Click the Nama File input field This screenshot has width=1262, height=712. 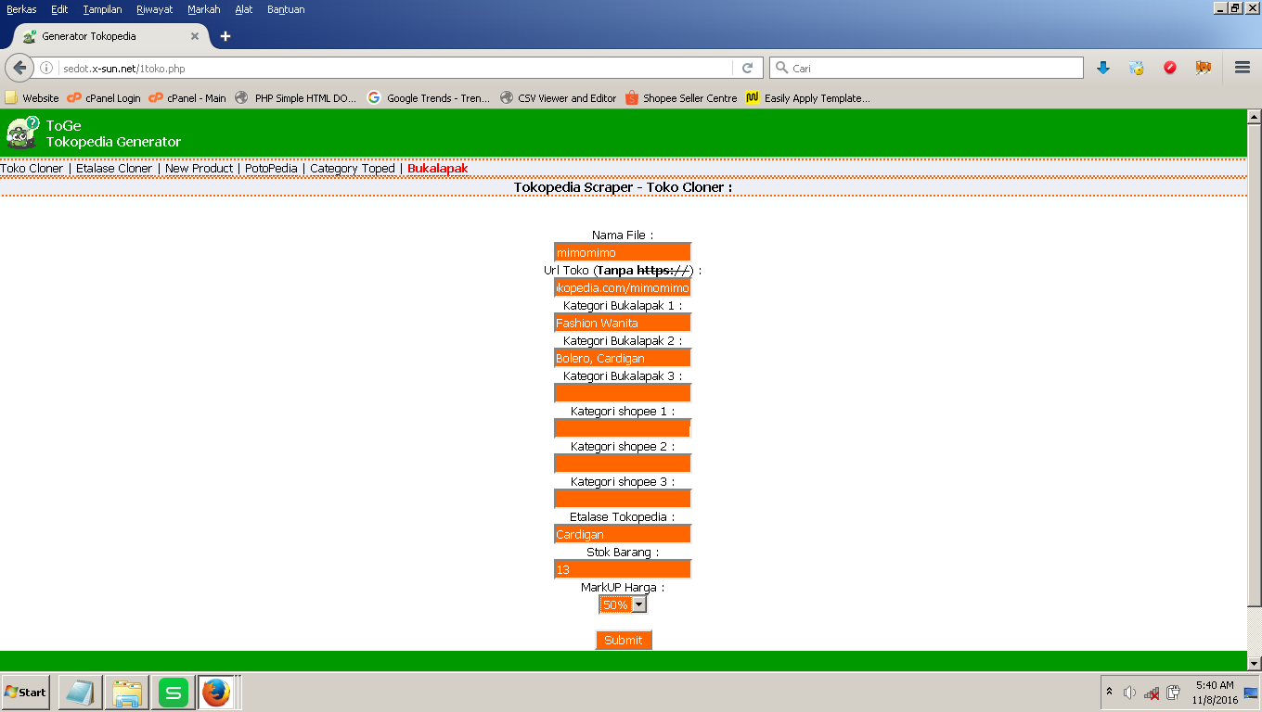pyautogui.click(x=623, y=252)
